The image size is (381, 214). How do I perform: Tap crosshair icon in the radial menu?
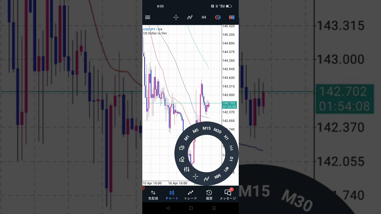[x=195, y=177]
